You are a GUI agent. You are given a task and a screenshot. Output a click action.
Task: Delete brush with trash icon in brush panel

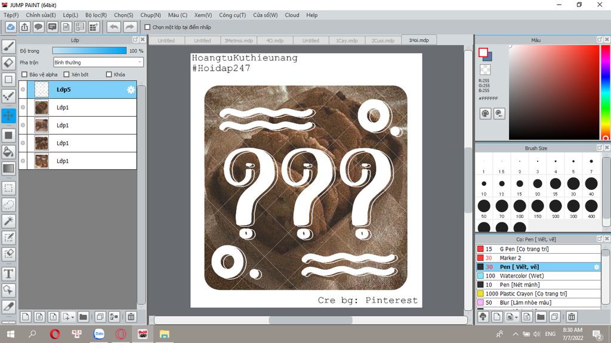pos(571,317)
